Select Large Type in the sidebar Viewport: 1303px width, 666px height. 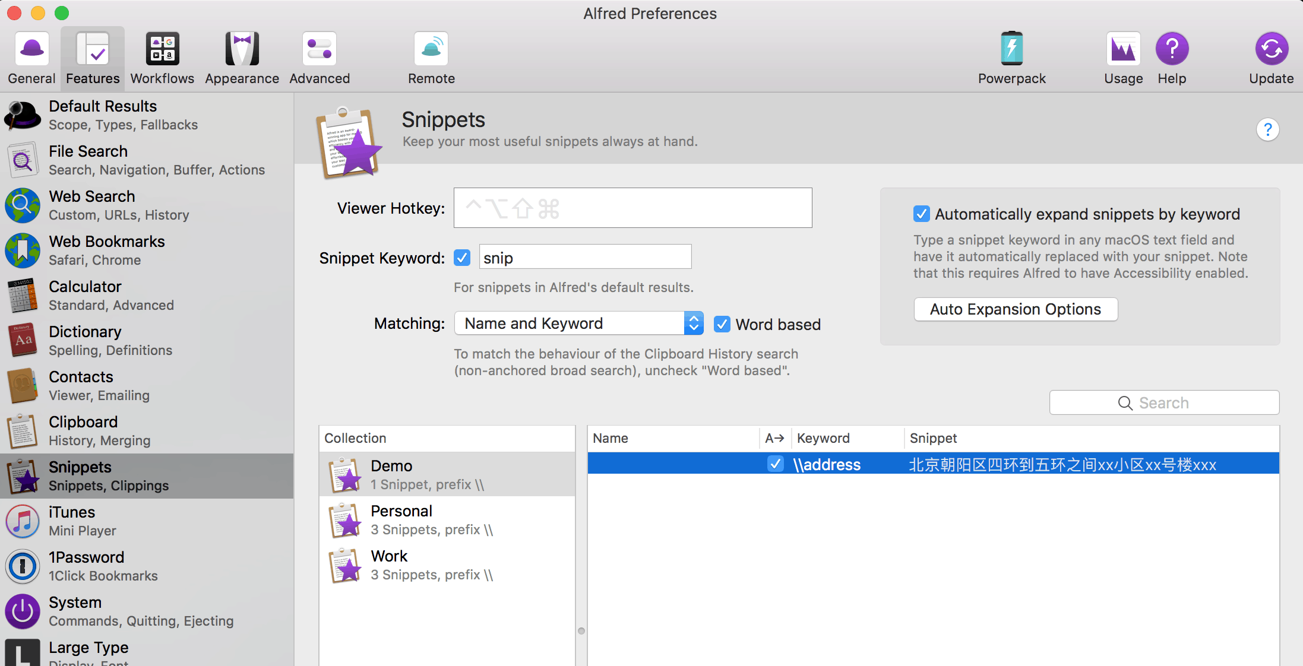pyautogui.click(x=147, y=651)
